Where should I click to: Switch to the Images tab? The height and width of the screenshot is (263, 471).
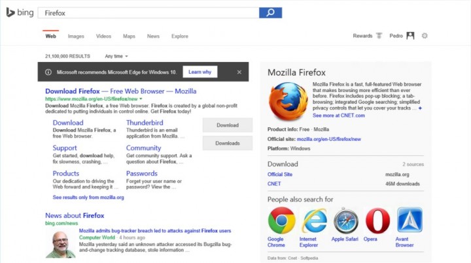tap(76, 37)
